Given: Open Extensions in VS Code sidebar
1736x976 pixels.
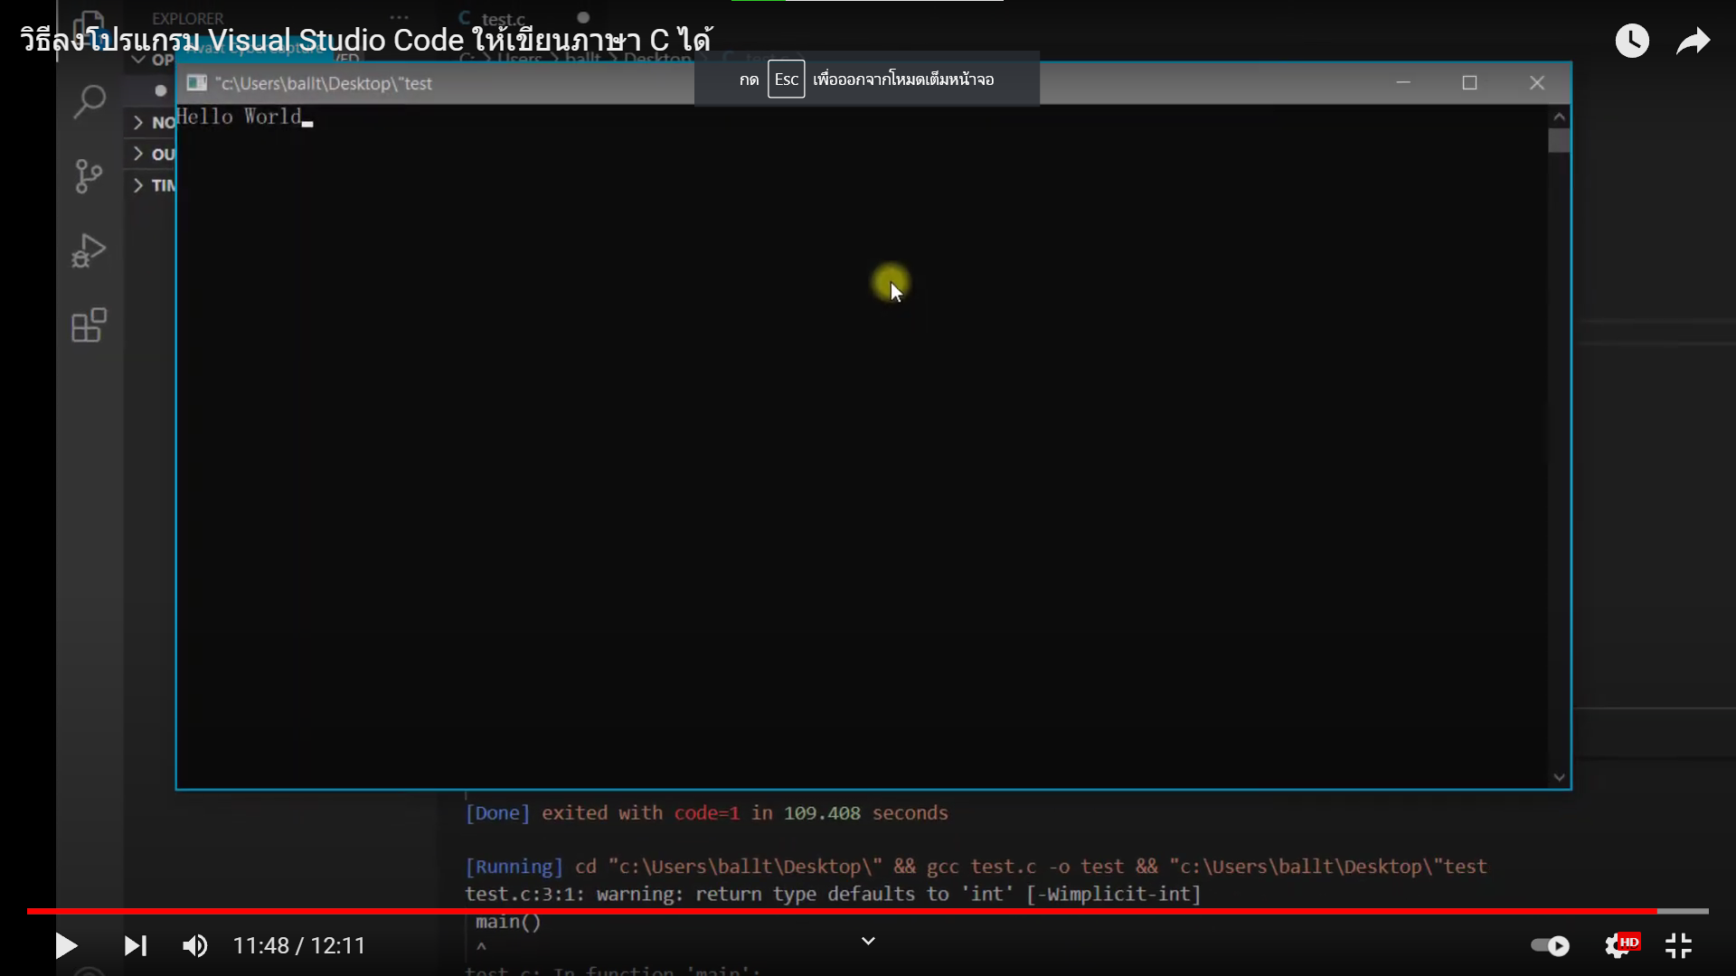Looking at the screenshot, I should 89,325.
